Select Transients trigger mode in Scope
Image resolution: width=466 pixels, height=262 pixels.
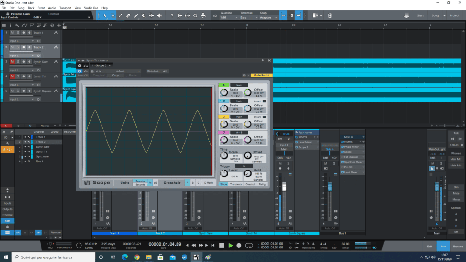(x=236, y=185)
